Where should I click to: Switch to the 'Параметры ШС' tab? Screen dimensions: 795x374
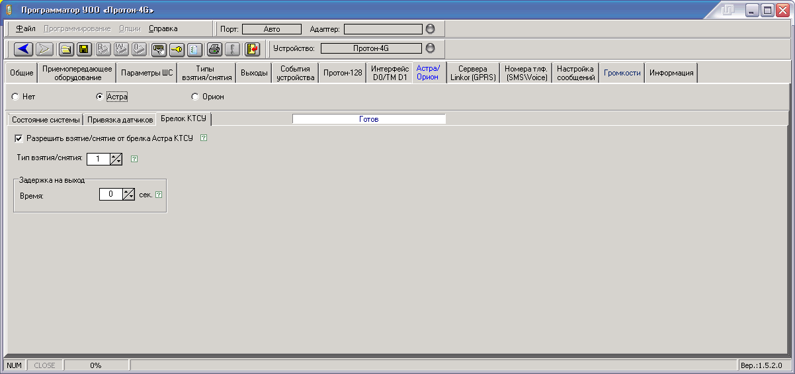coord(147,73)
